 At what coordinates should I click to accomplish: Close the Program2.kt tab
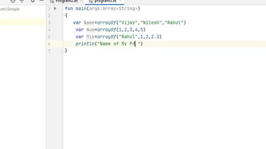pos(81,1)
